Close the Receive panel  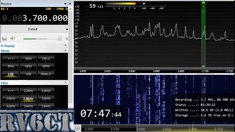(x=70, y=4)
